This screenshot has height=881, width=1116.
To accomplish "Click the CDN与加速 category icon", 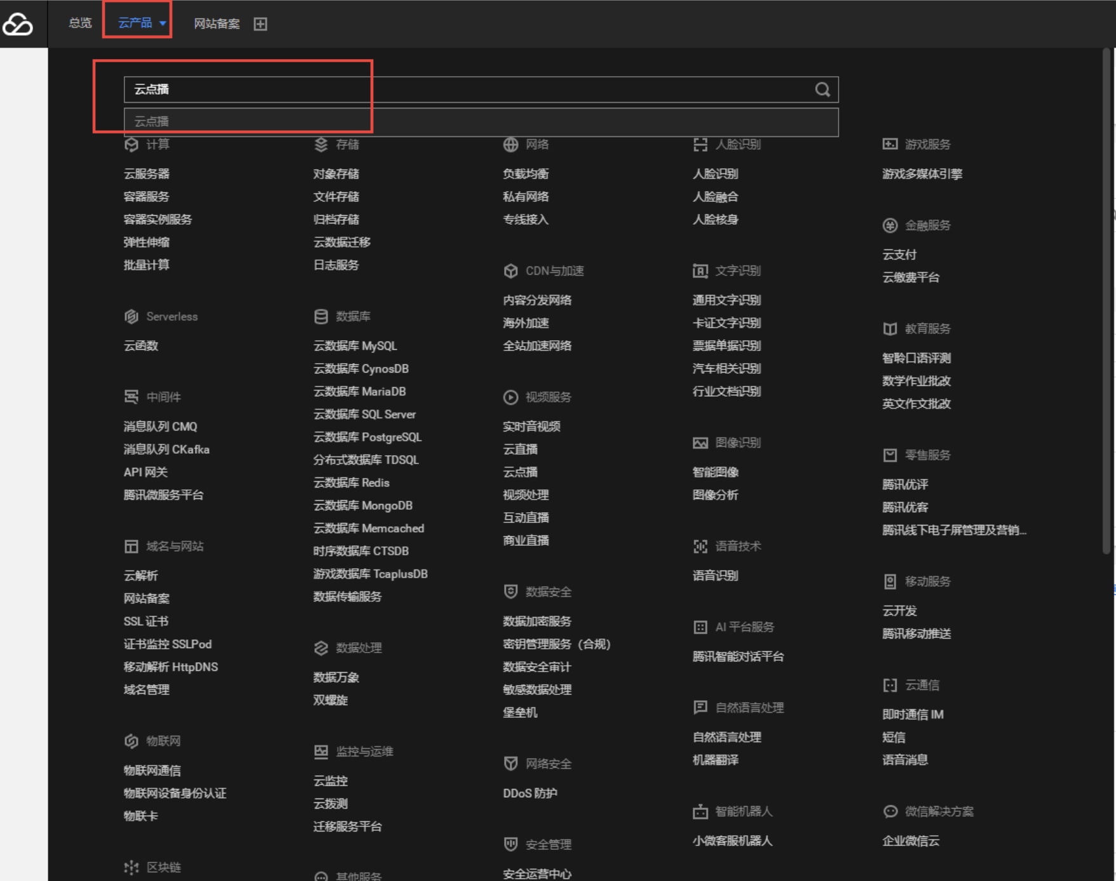I will point(511,271).
